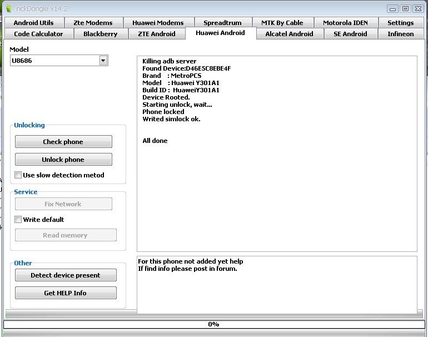This screenshot has width=428, height=337.
Task: Enable Use slow detection metod checkbox
Action: pyautogui.click(x=18, y=175)
